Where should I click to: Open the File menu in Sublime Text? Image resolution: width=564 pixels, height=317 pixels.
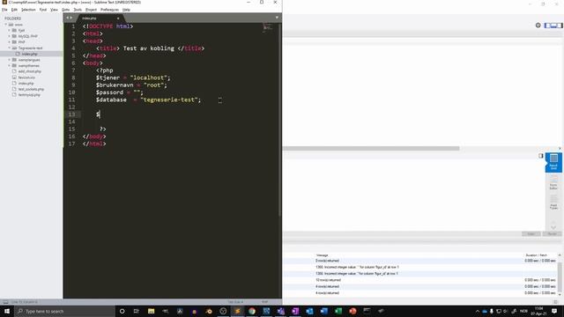[4, 10]
